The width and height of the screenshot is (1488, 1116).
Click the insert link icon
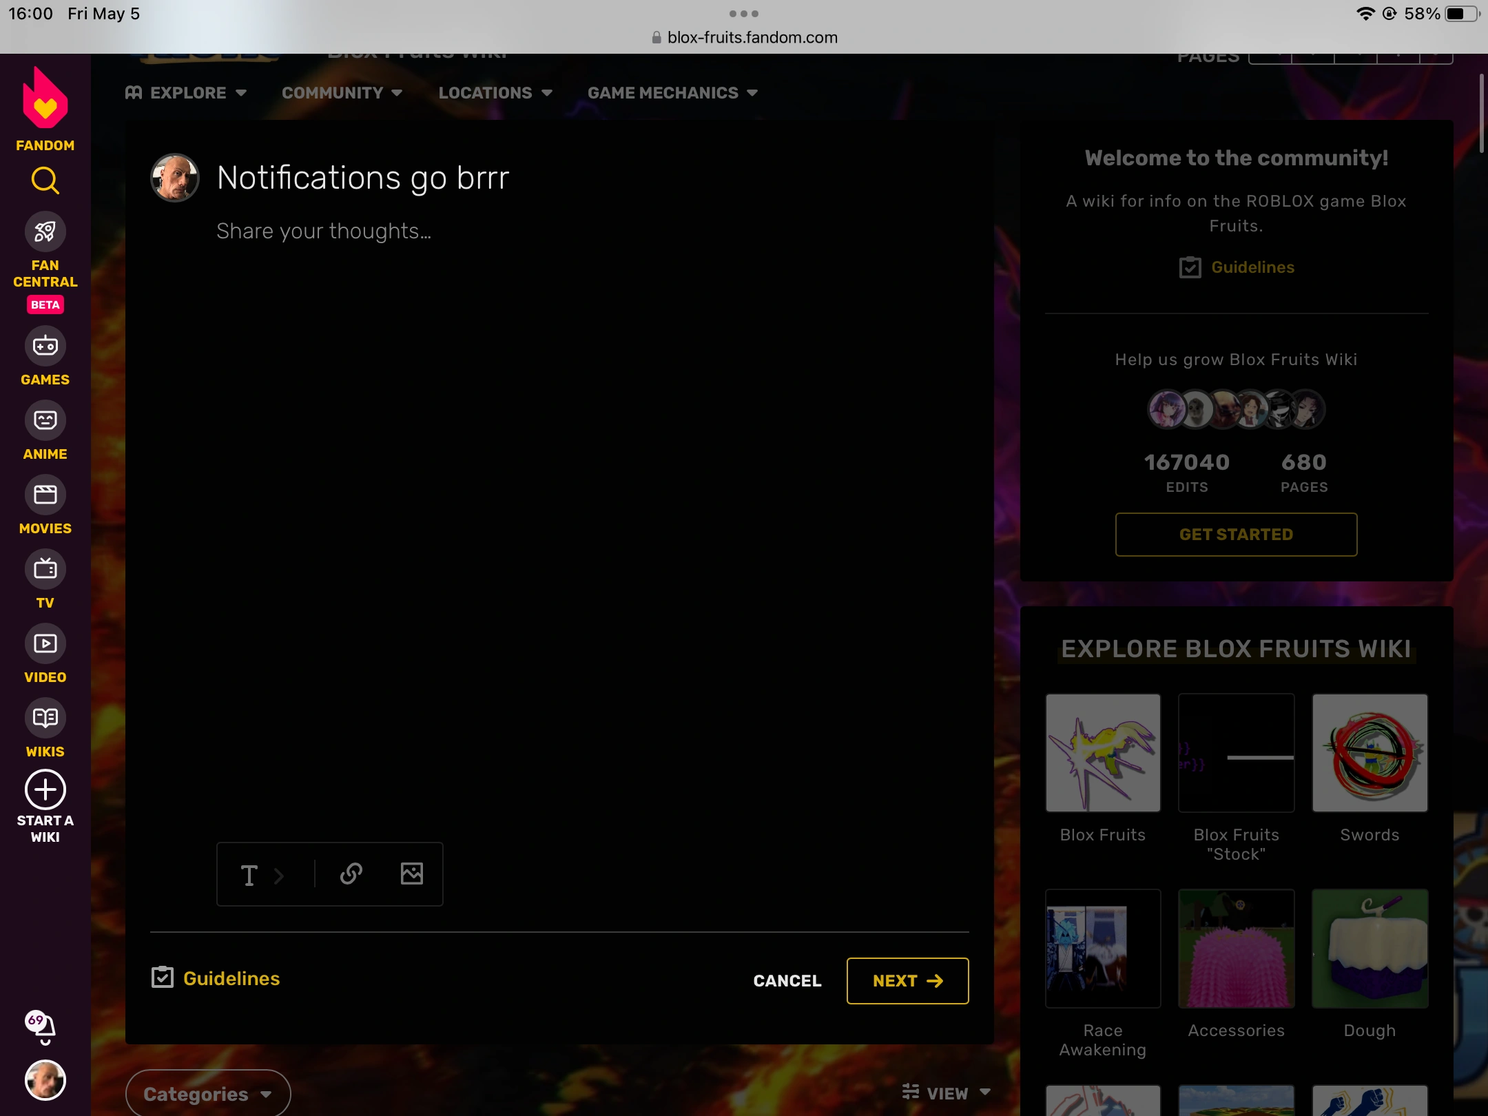(351, 874)
